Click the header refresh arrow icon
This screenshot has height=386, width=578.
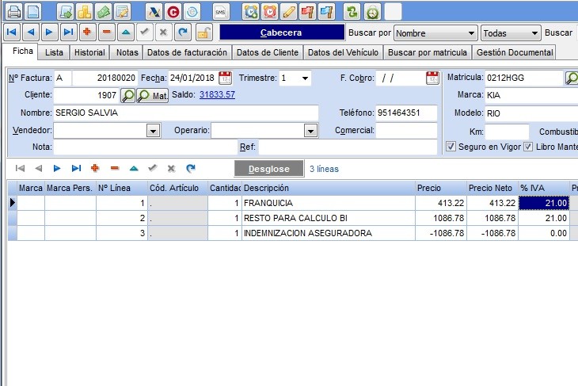182,32
